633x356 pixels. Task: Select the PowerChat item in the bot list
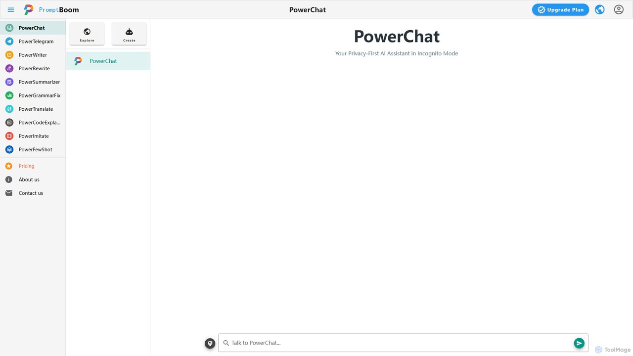[x=108, y=61]
